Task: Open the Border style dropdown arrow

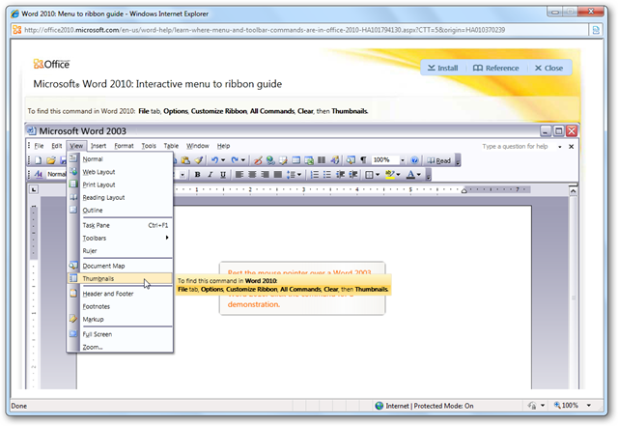Action: click(378, 174)
